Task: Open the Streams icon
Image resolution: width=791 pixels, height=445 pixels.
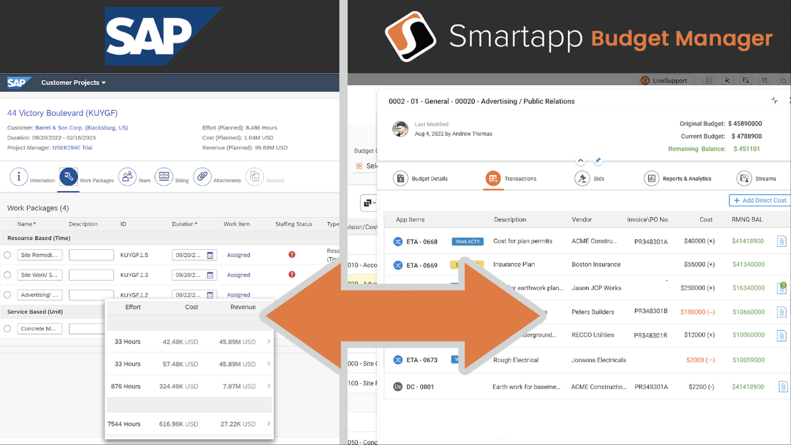Action: (x=744, y=178)
